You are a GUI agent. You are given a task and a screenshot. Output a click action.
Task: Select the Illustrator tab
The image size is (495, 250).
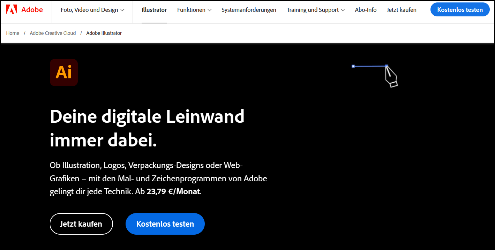click(154, 10)
